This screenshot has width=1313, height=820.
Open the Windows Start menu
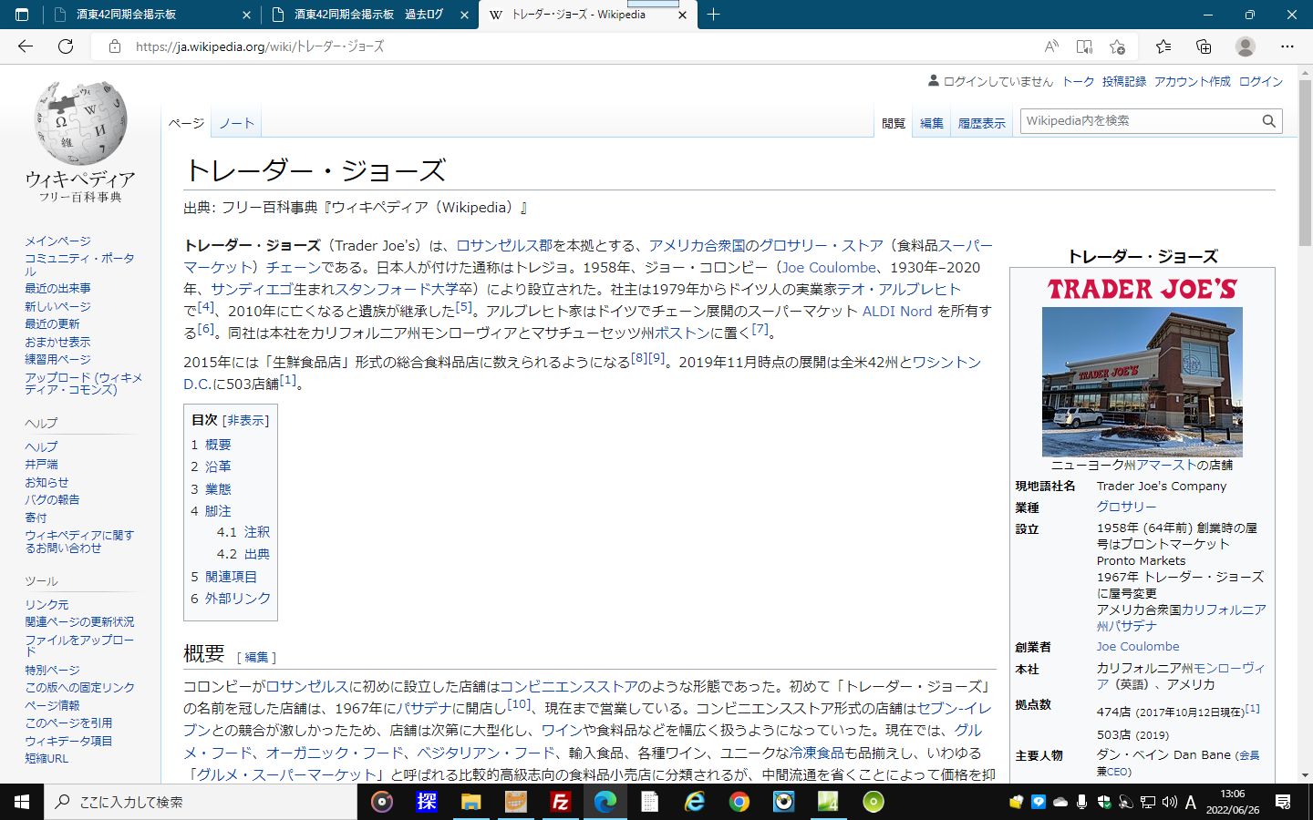[x=22, y=802]
